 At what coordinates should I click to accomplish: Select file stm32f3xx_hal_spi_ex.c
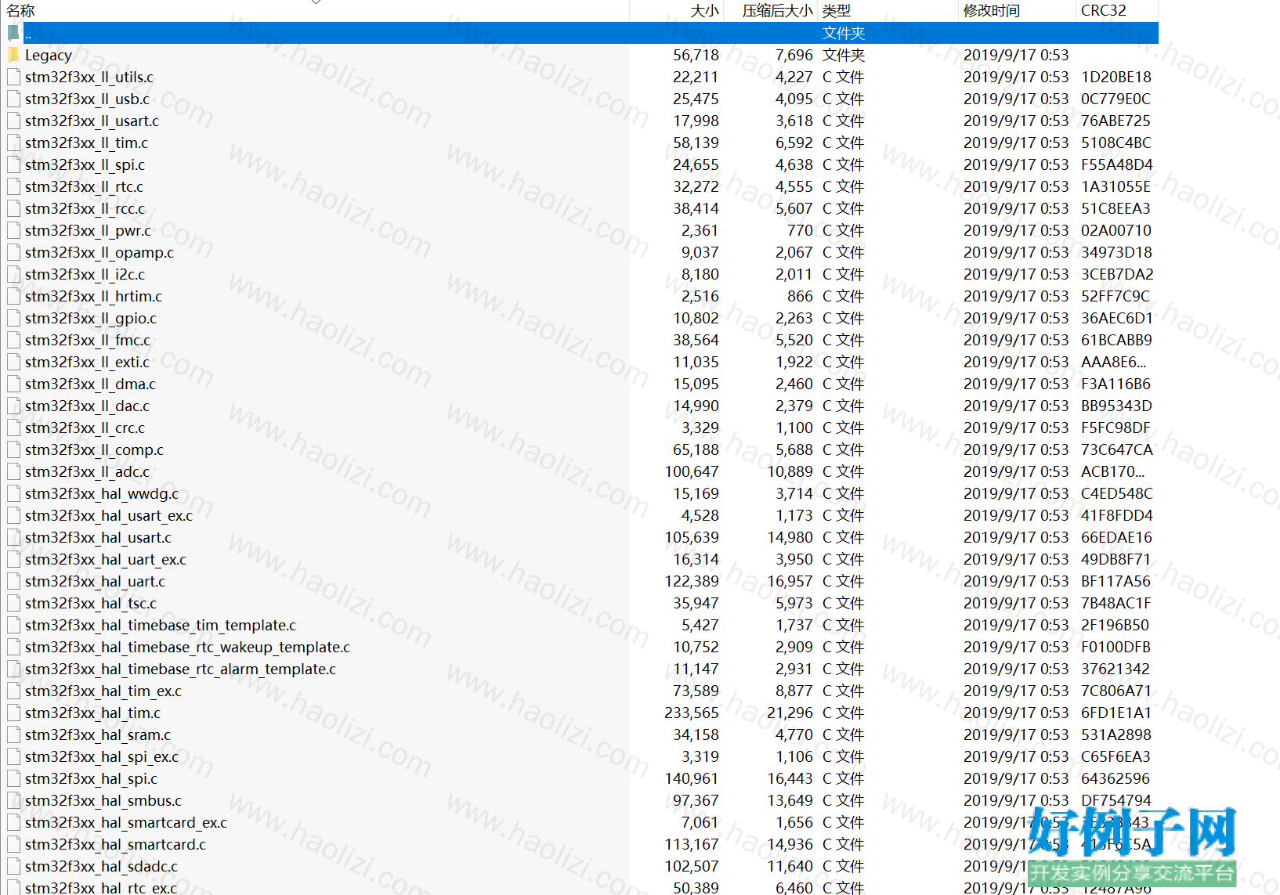(x=102, y=756)
